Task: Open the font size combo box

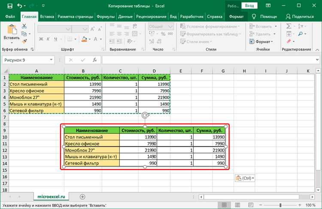Action: [x=80, y=29]
